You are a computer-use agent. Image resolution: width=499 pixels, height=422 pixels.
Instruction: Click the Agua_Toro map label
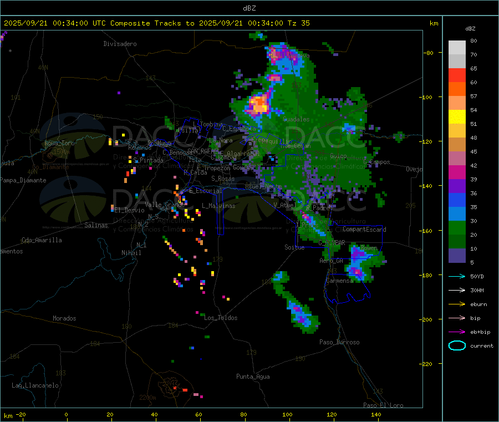59,143
